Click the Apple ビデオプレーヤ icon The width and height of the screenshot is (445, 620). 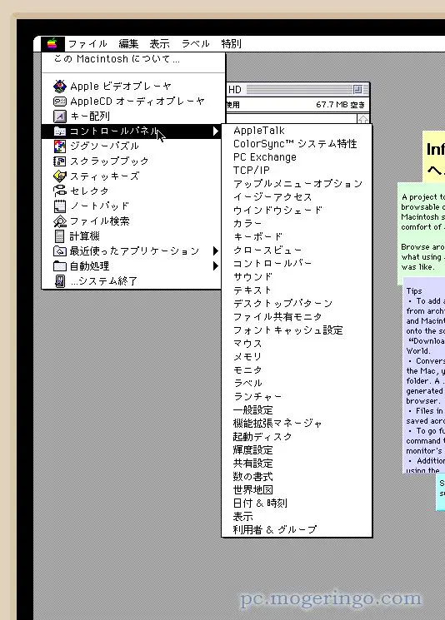(60, 87)
